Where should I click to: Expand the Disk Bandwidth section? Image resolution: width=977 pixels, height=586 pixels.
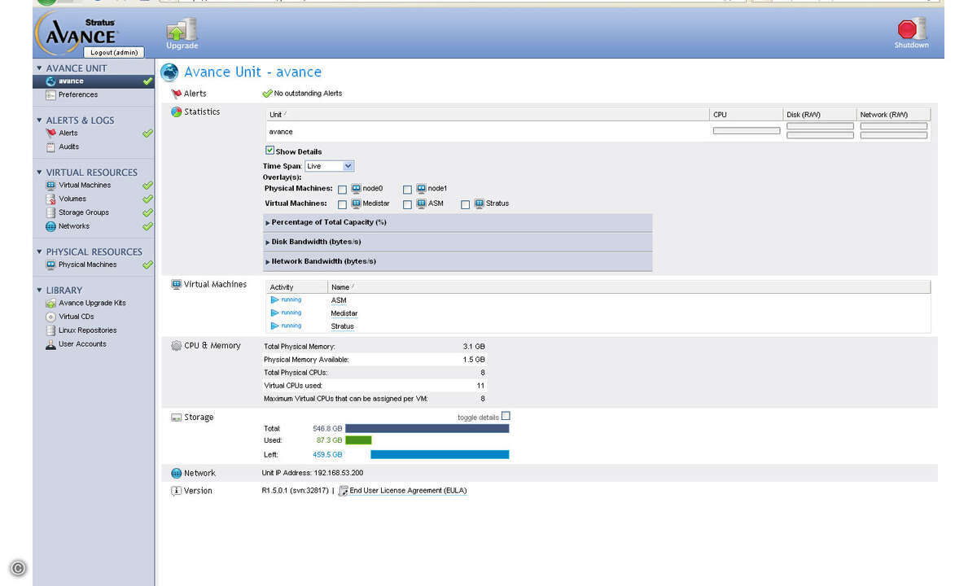316,242
